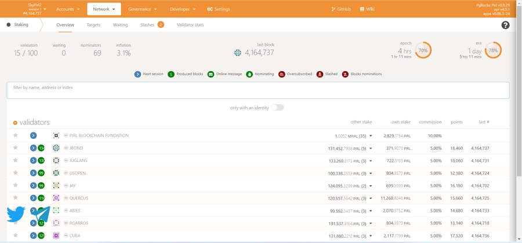This screenshot has width=522, height=243.
Task: Click the last block identicon
Action: pyautogui.click(x=238, y=53)
